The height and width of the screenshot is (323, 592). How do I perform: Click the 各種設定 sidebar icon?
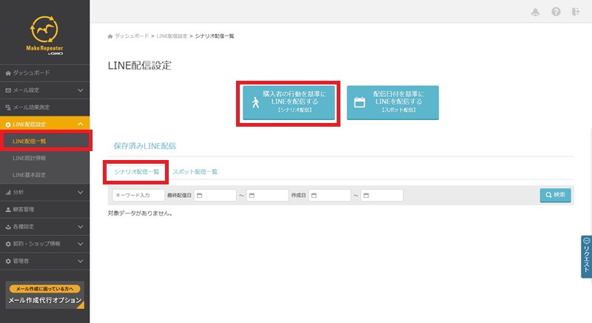pos(8,227)
